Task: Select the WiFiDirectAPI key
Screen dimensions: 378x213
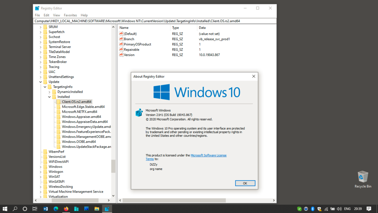Action: coord(59,162)
